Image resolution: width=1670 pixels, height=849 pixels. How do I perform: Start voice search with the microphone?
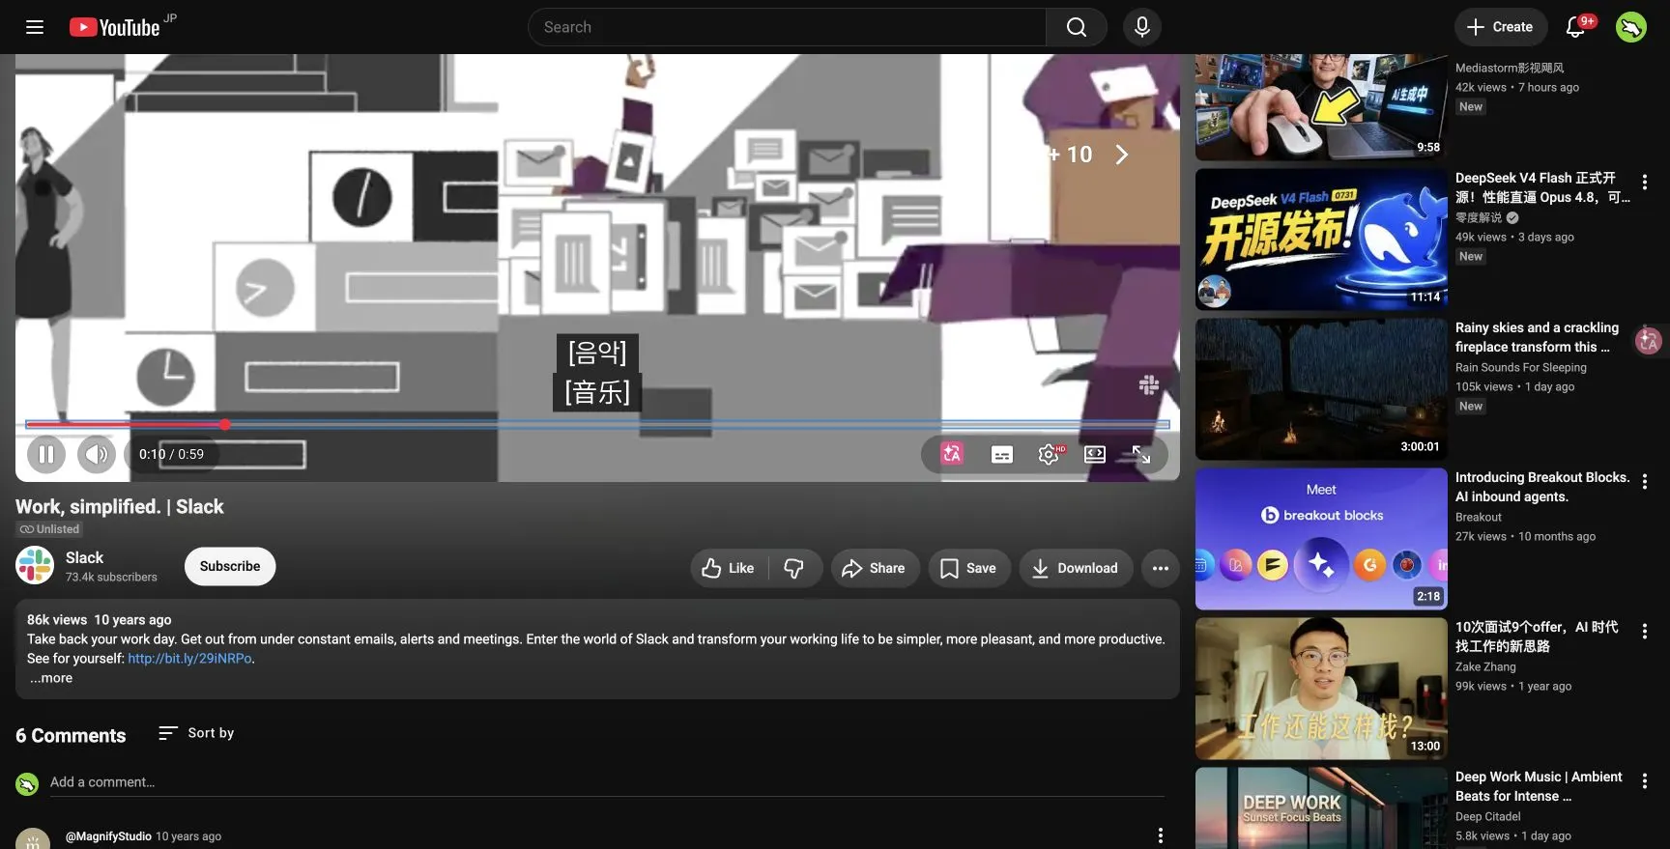[x=1141, y=27]
